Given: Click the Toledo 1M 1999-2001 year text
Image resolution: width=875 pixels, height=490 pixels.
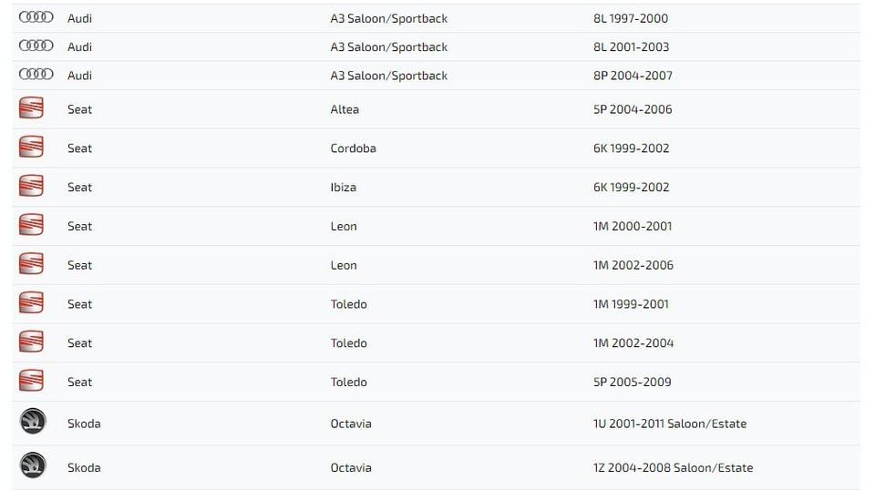Looking at the screenshot, I should [631, 304].
